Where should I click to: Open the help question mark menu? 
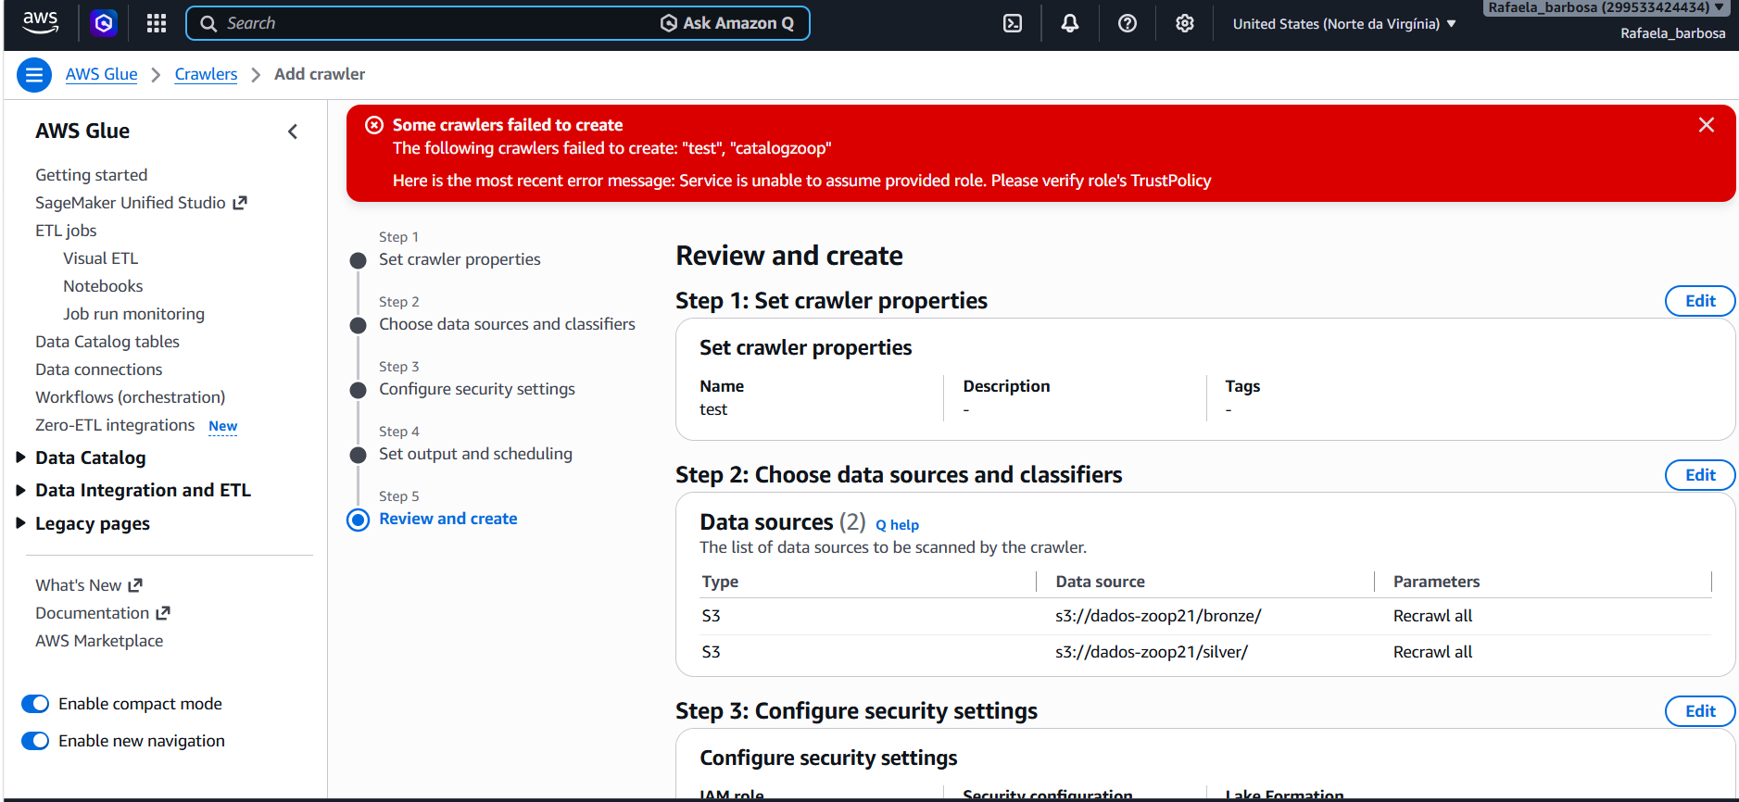1128,23
